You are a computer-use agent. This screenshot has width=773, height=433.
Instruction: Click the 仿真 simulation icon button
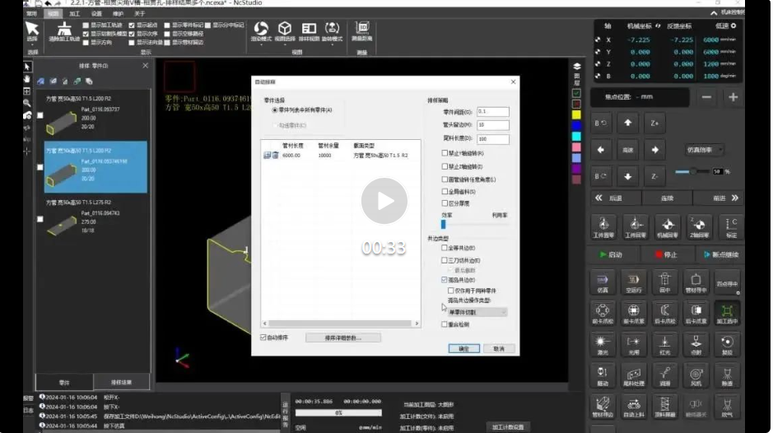pos(603,282)
